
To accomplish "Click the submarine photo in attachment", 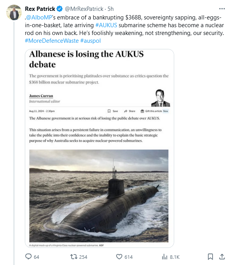I will [99, 196].
